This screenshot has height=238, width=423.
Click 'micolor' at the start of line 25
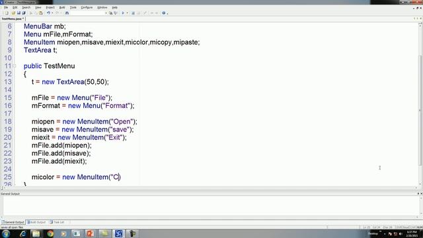[x=43, y=177]
